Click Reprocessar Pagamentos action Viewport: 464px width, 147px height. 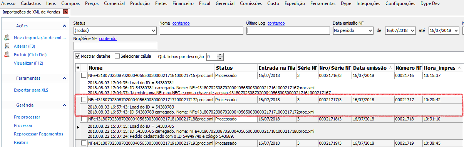tap(38, 134)
